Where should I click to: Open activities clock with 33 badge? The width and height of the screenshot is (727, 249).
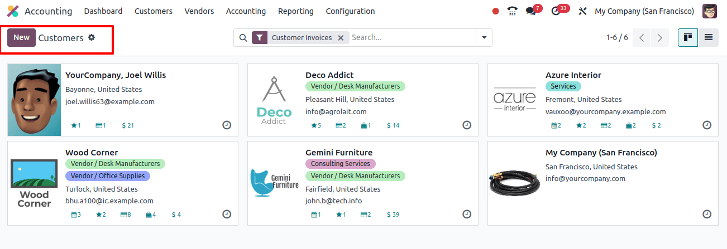coord(556,11)
